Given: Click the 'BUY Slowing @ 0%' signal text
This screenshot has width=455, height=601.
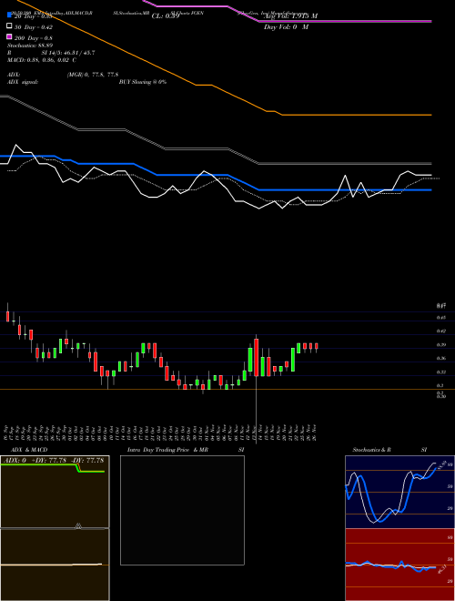Looking at the screenshot, I should [143, 82].
